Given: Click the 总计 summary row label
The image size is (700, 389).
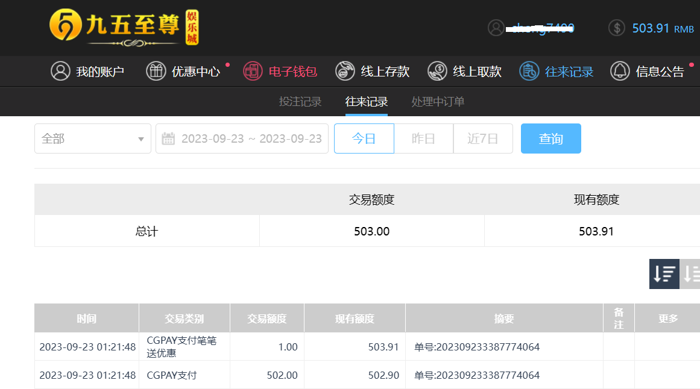Looking at the screenshot, I should click(x=147, y=231).
